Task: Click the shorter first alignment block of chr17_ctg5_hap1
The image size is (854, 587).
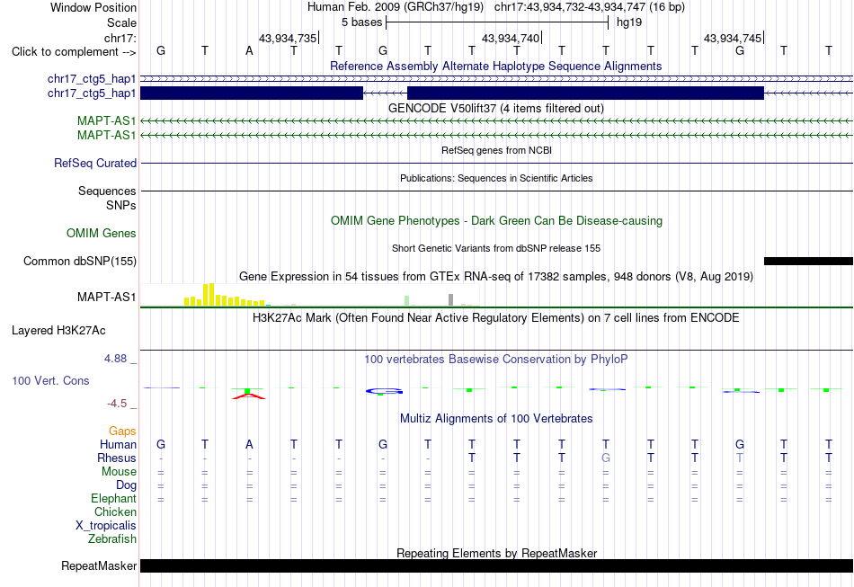Action: [252, 93]
